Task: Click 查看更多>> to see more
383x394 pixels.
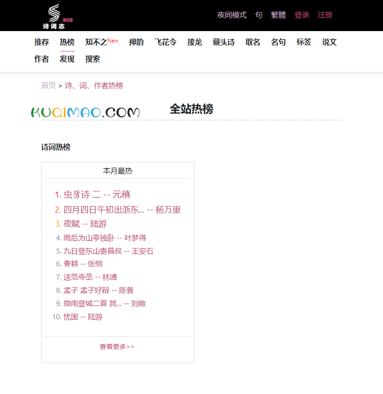Action: pos(117,347)
